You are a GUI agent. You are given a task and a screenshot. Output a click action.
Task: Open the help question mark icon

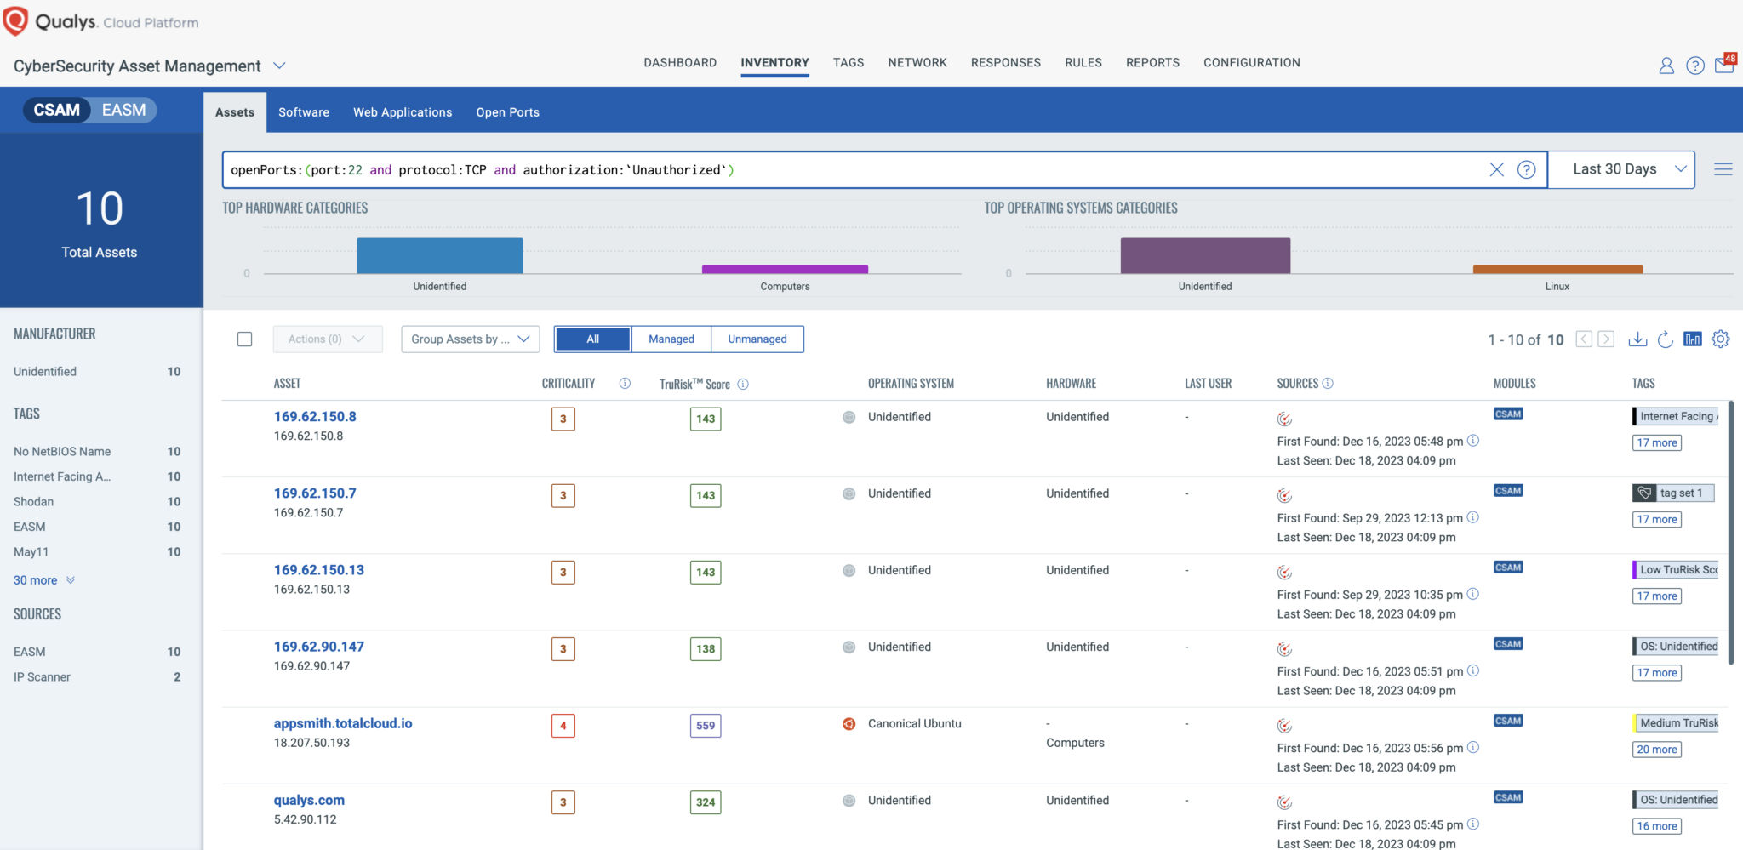[1695, 66]
